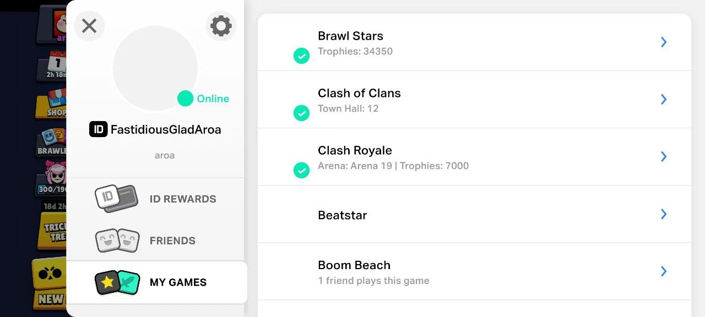This screenshot has height=317, width=705.
Task: Expand Brawl Stars with its chevron
Action: tap(664, 42)
